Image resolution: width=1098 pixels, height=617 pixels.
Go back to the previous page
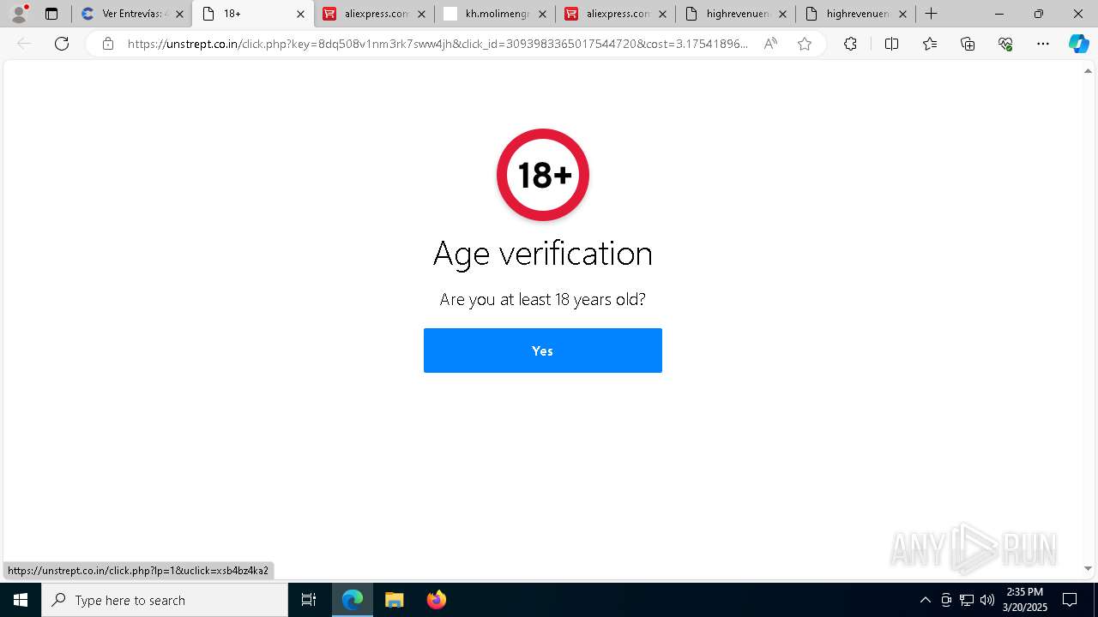click(24, 44)
